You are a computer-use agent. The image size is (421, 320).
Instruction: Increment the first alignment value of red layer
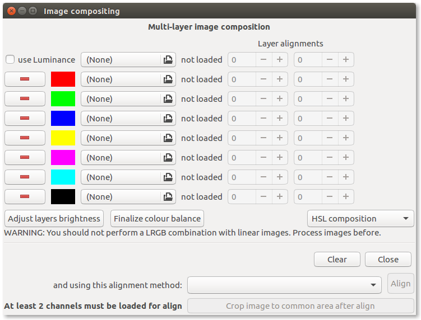[x=279, y=79]
